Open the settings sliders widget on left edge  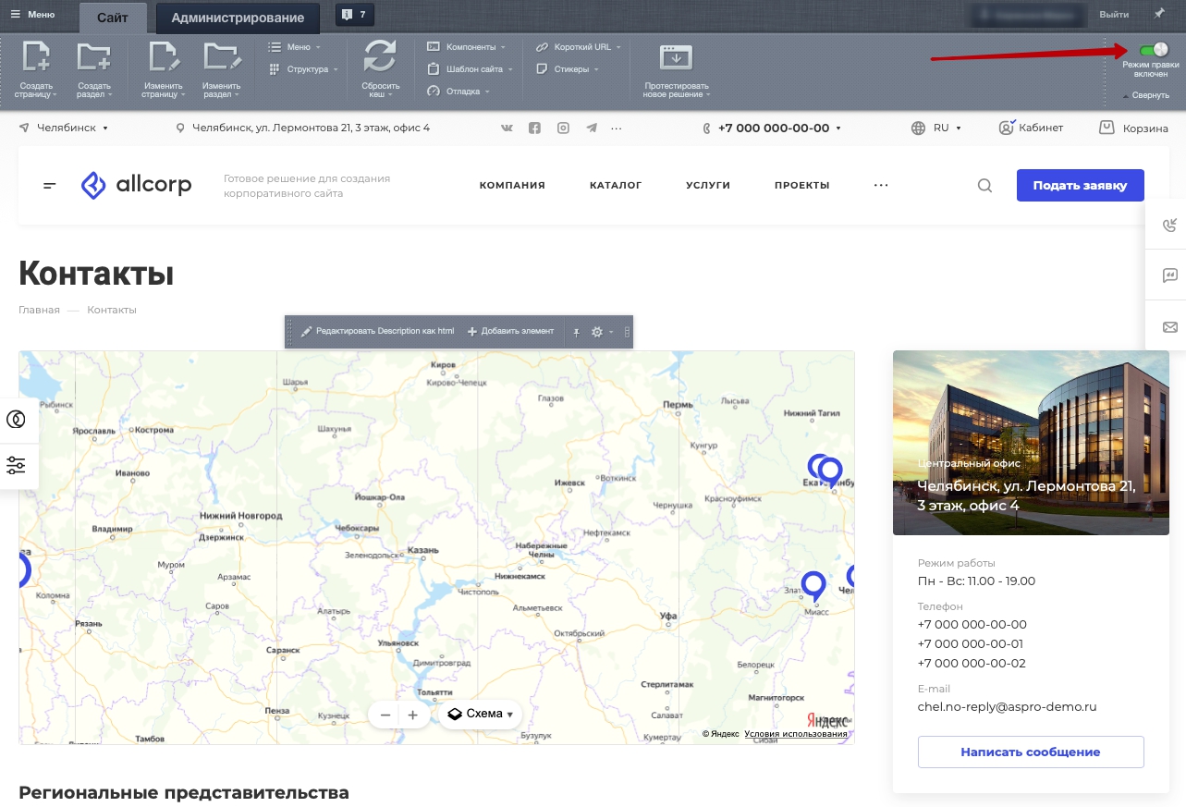[16, 465]
